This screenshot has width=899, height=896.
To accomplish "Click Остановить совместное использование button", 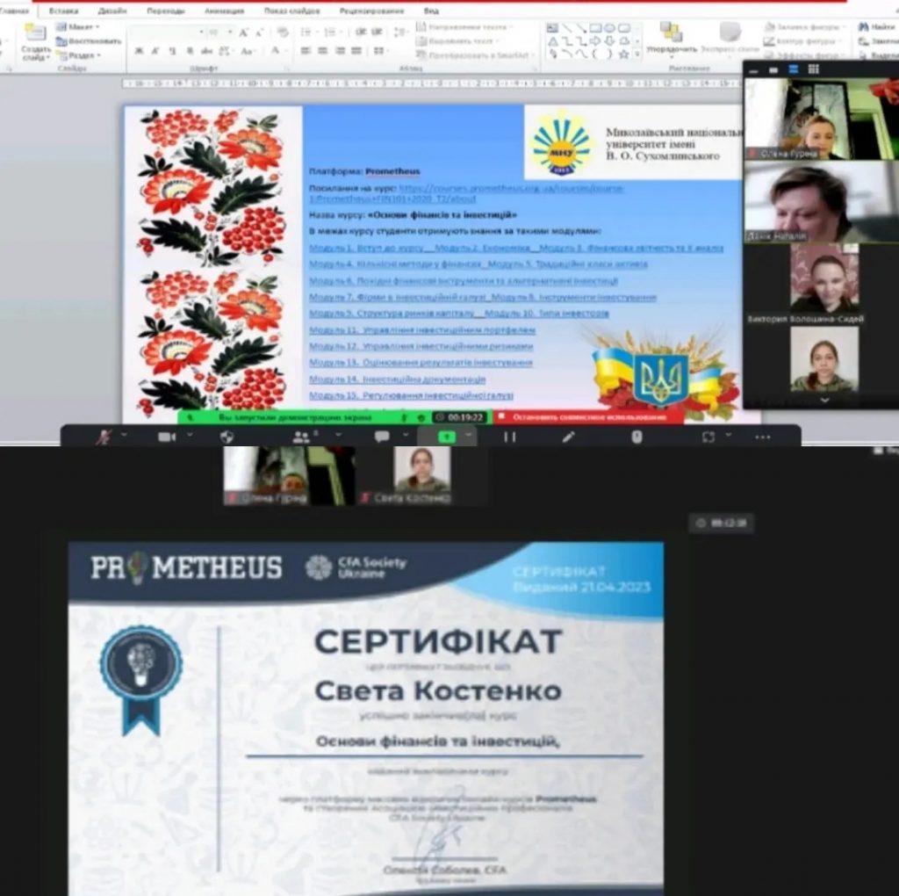I will coord(587,417).
